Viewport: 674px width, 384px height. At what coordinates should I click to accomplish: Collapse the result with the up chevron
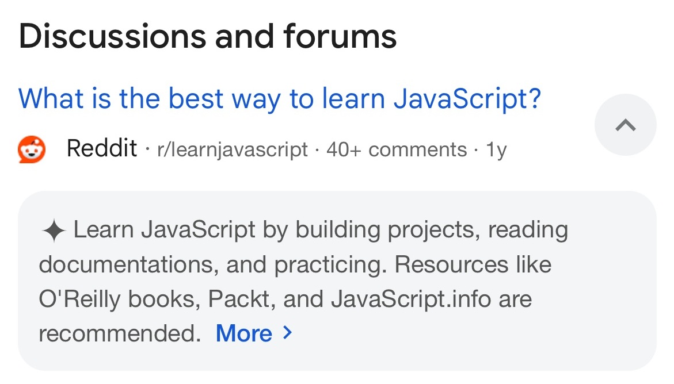[625, 125]
